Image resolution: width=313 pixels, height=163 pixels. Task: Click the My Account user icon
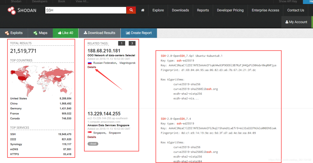[287, 22]
